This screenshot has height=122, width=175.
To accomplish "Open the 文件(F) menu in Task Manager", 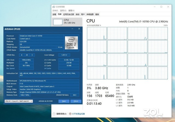I will pos(55,10).
